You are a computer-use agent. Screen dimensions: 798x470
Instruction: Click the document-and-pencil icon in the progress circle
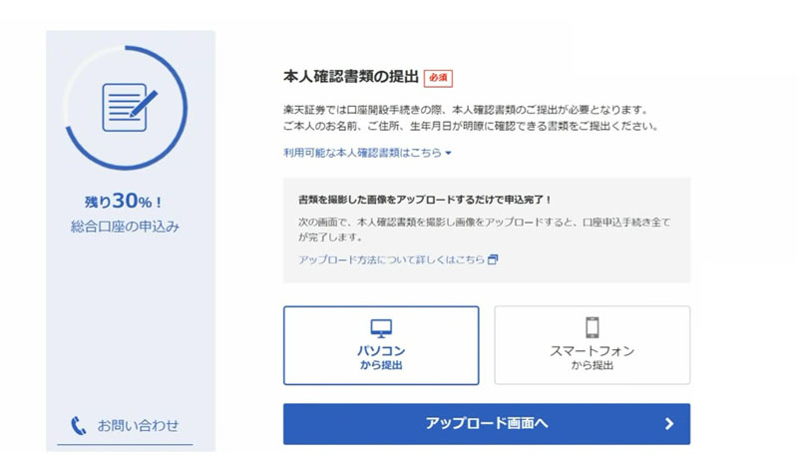[130, 108]
